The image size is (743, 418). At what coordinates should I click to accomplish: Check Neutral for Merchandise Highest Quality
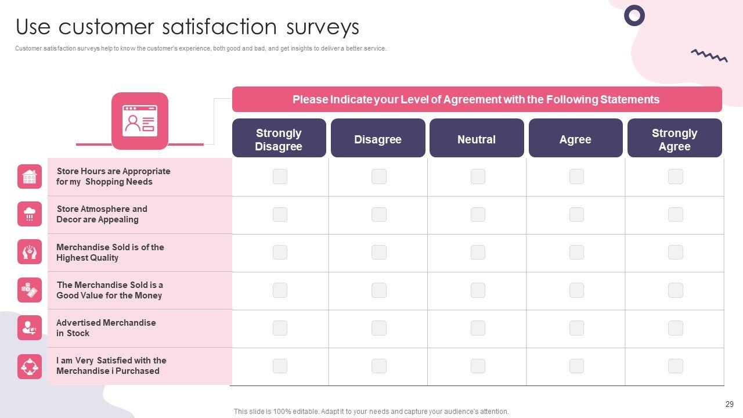(x=478, y=252)
